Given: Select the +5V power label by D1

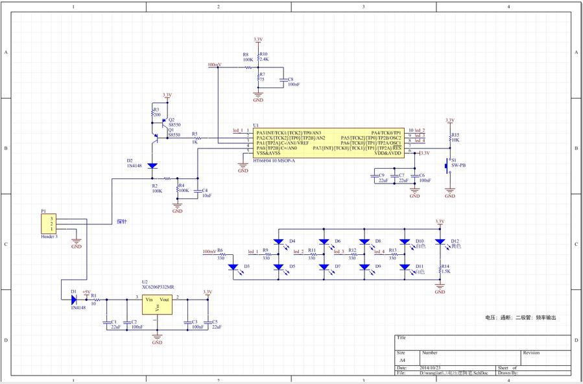Looking at the screenshot, I should click(x=86, y=293).
